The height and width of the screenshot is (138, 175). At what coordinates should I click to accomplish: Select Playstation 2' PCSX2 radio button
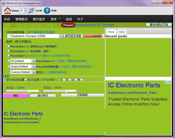[x=8, y=55]
